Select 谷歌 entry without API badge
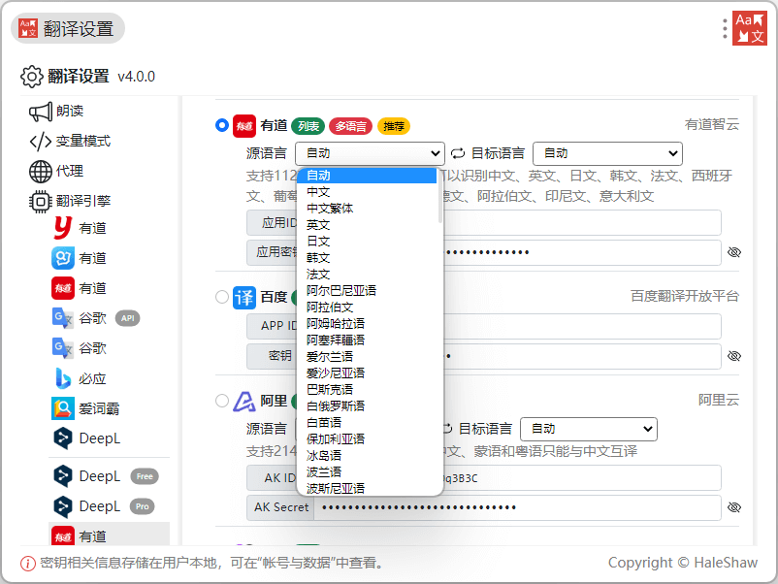This screenshot has width=778, height=584. (x=80, y=348)
